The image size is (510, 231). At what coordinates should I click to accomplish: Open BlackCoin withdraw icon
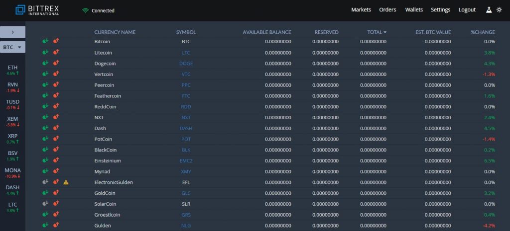56,149
